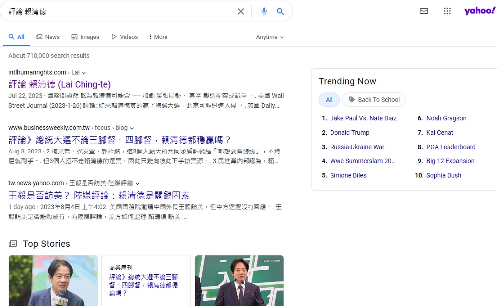This screenshot has height=306, width=497.
Task: Expand options arrow beside businessweekly.com.tw result
Action: click(x=132, y=128)
